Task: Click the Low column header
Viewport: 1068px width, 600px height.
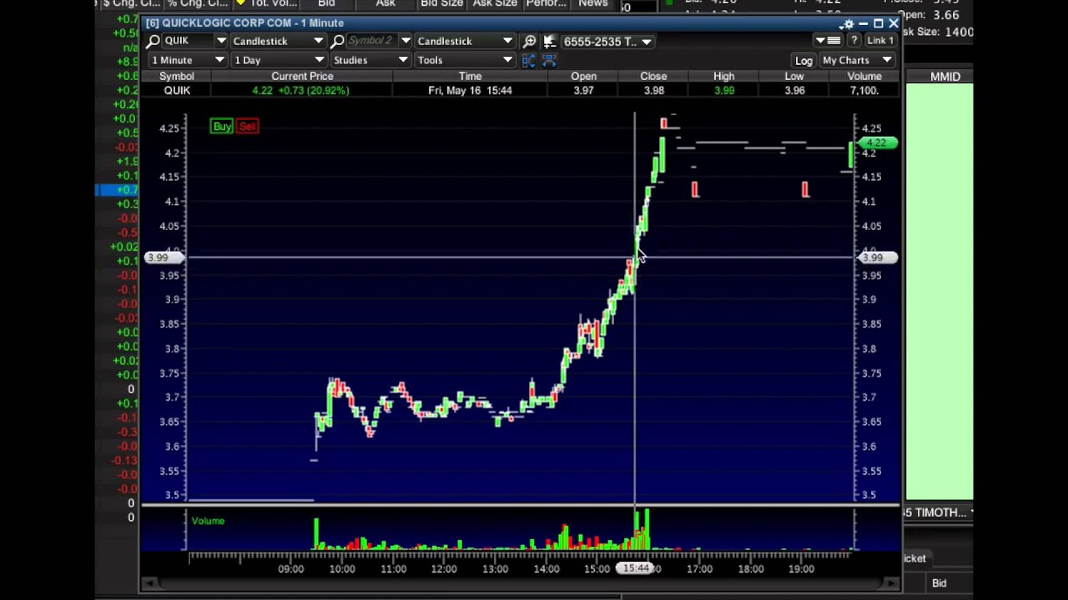Action: (793, 76)
